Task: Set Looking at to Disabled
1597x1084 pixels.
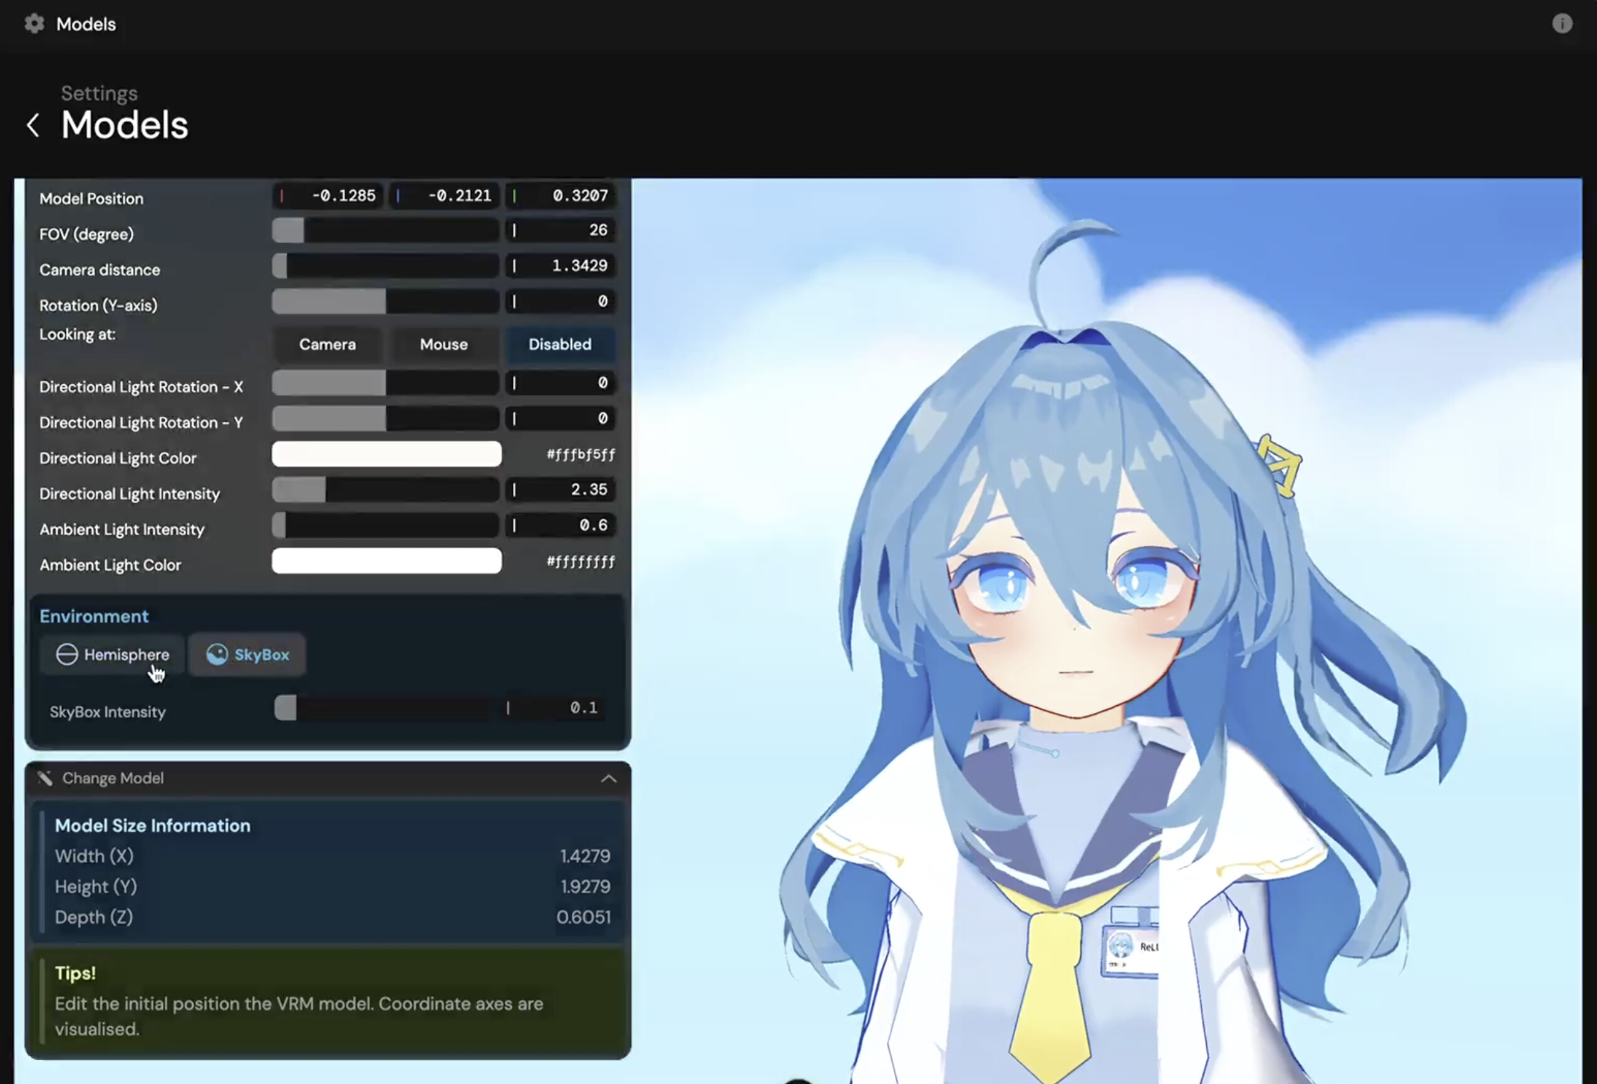Action: tap(559, 344)
